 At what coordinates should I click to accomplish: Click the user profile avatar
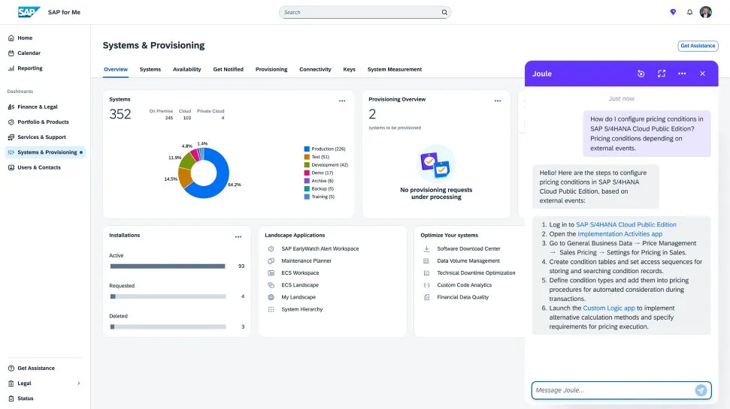point(706,12)
